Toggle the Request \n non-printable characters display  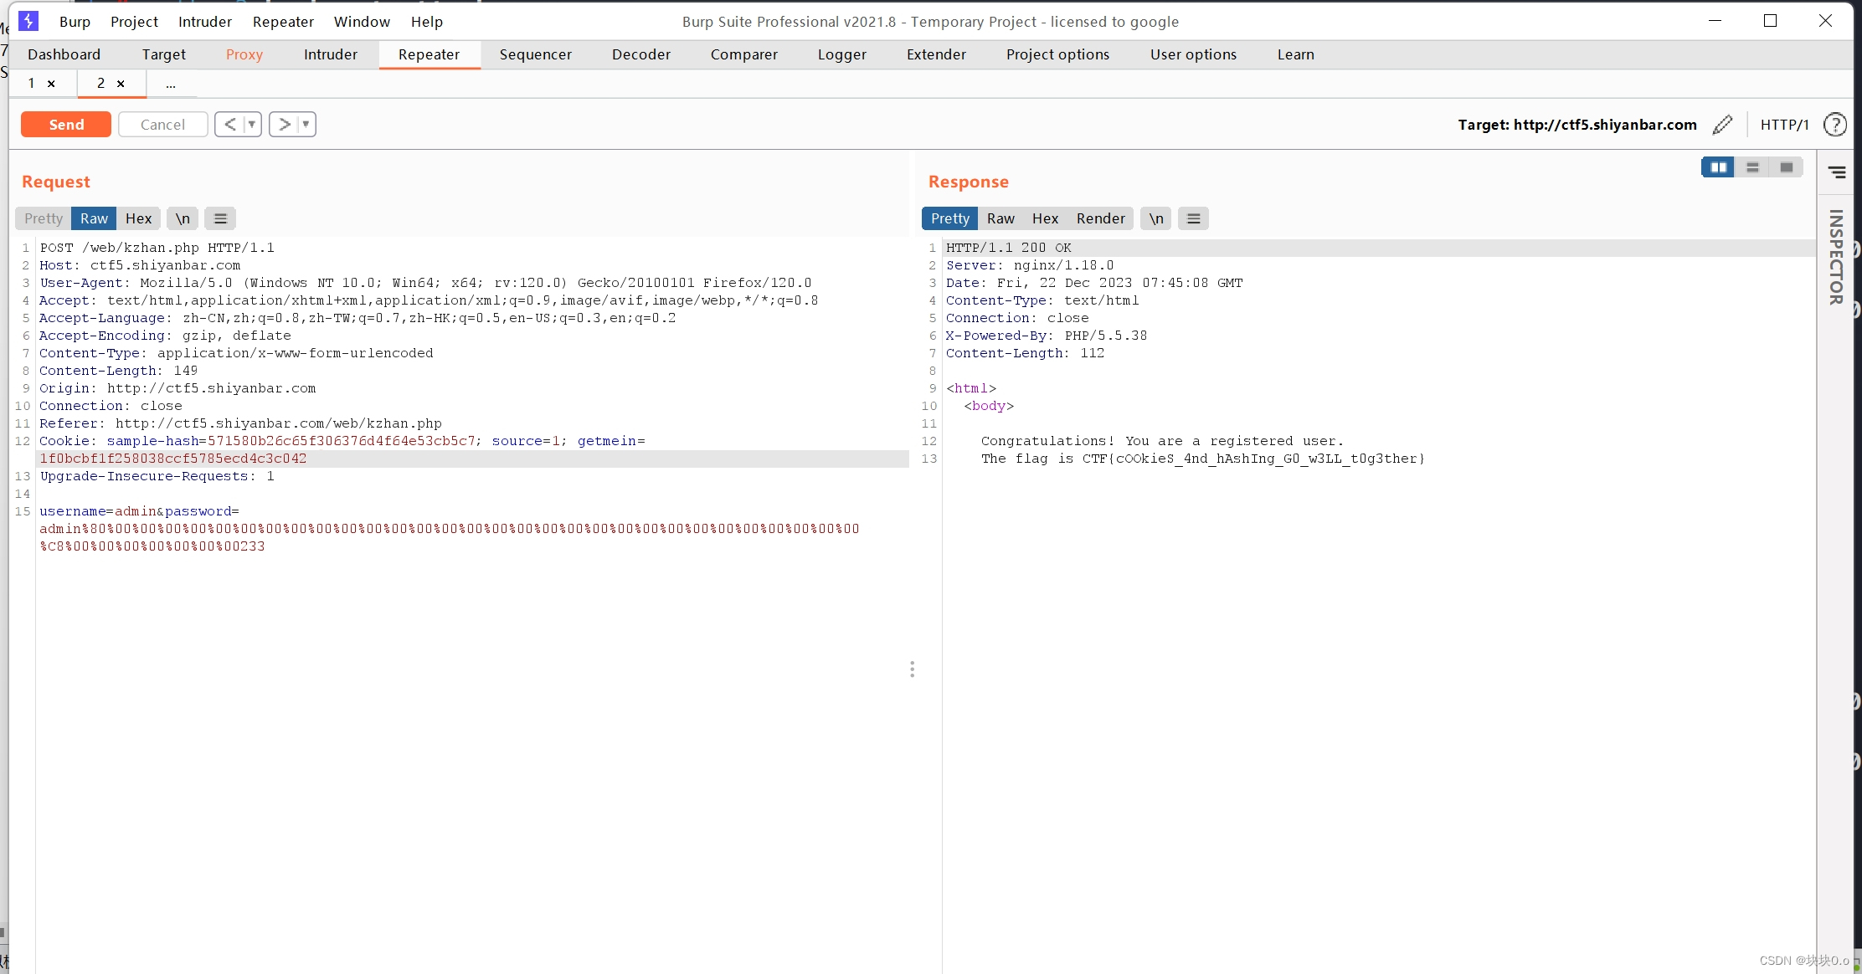[x=183, y=218]
